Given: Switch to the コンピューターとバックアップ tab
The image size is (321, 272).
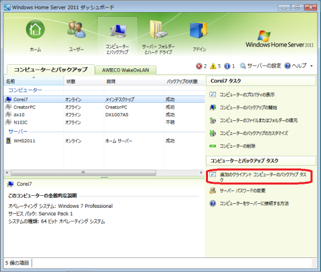Looking at the screenshot, I should point(51,70).
